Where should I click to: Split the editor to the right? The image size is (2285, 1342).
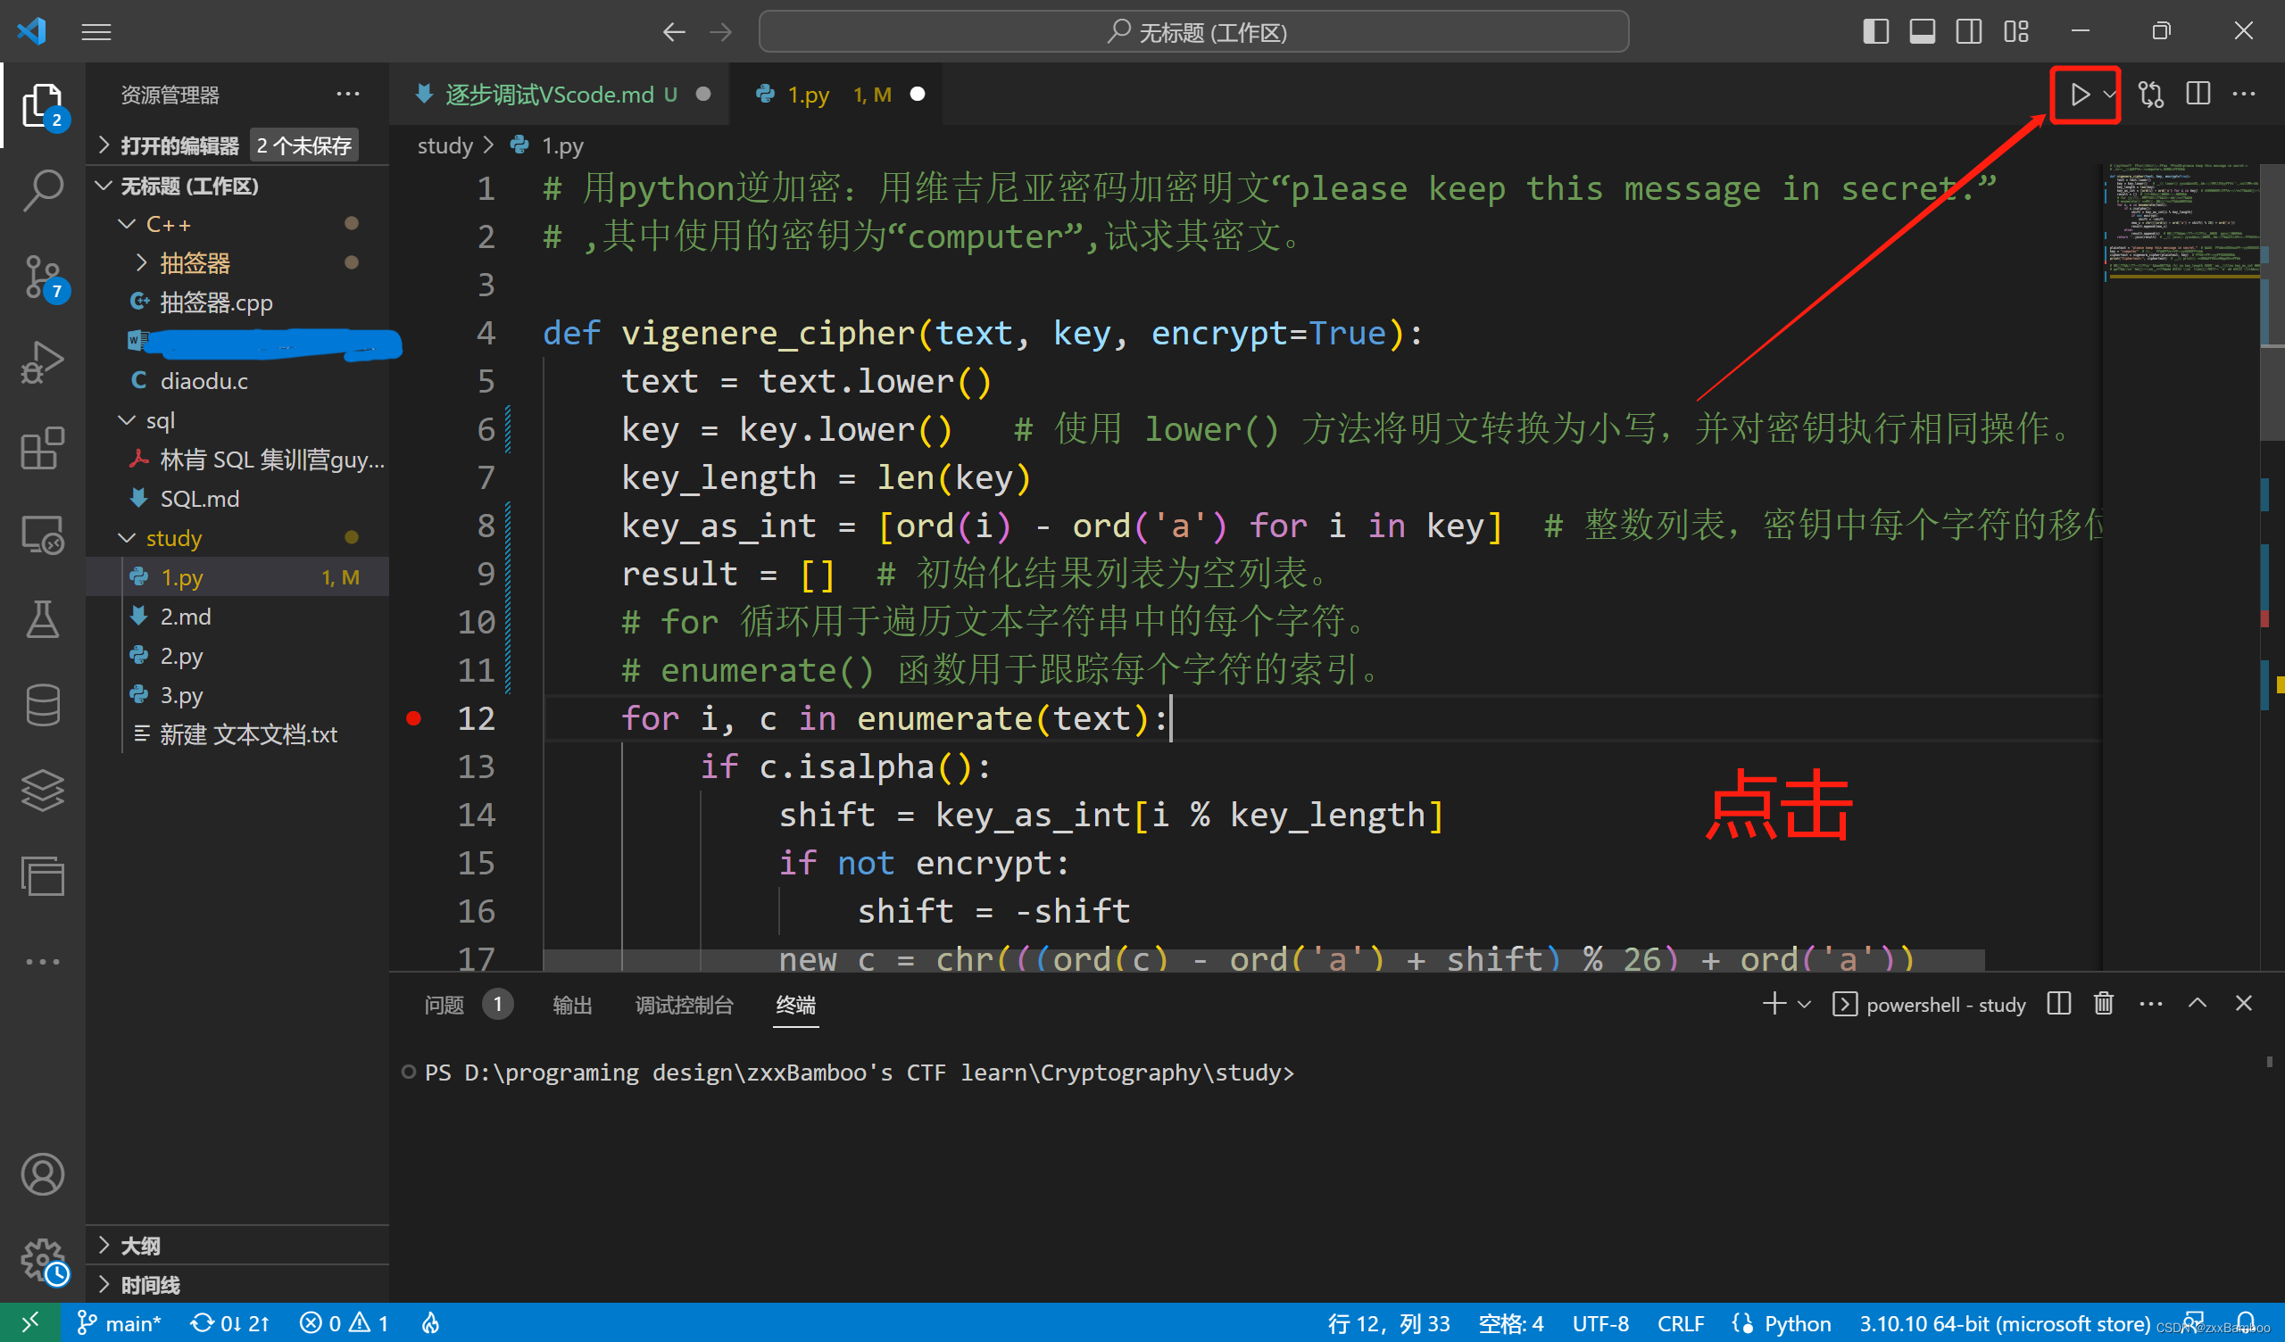point(2198,94)
